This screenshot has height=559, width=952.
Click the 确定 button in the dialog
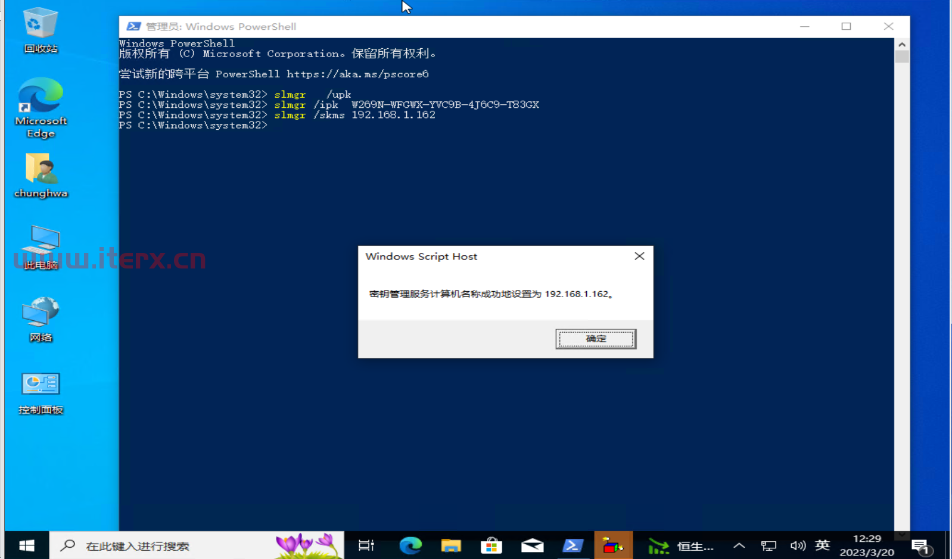click(596, 339)
